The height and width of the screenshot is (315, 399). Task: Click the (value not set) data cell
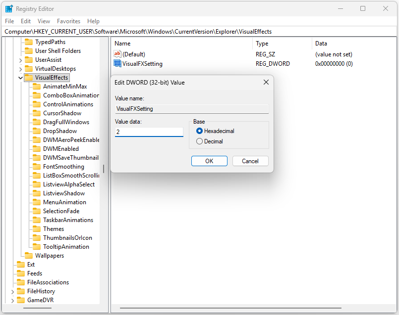pyautogui.click(x=334, y=54)
